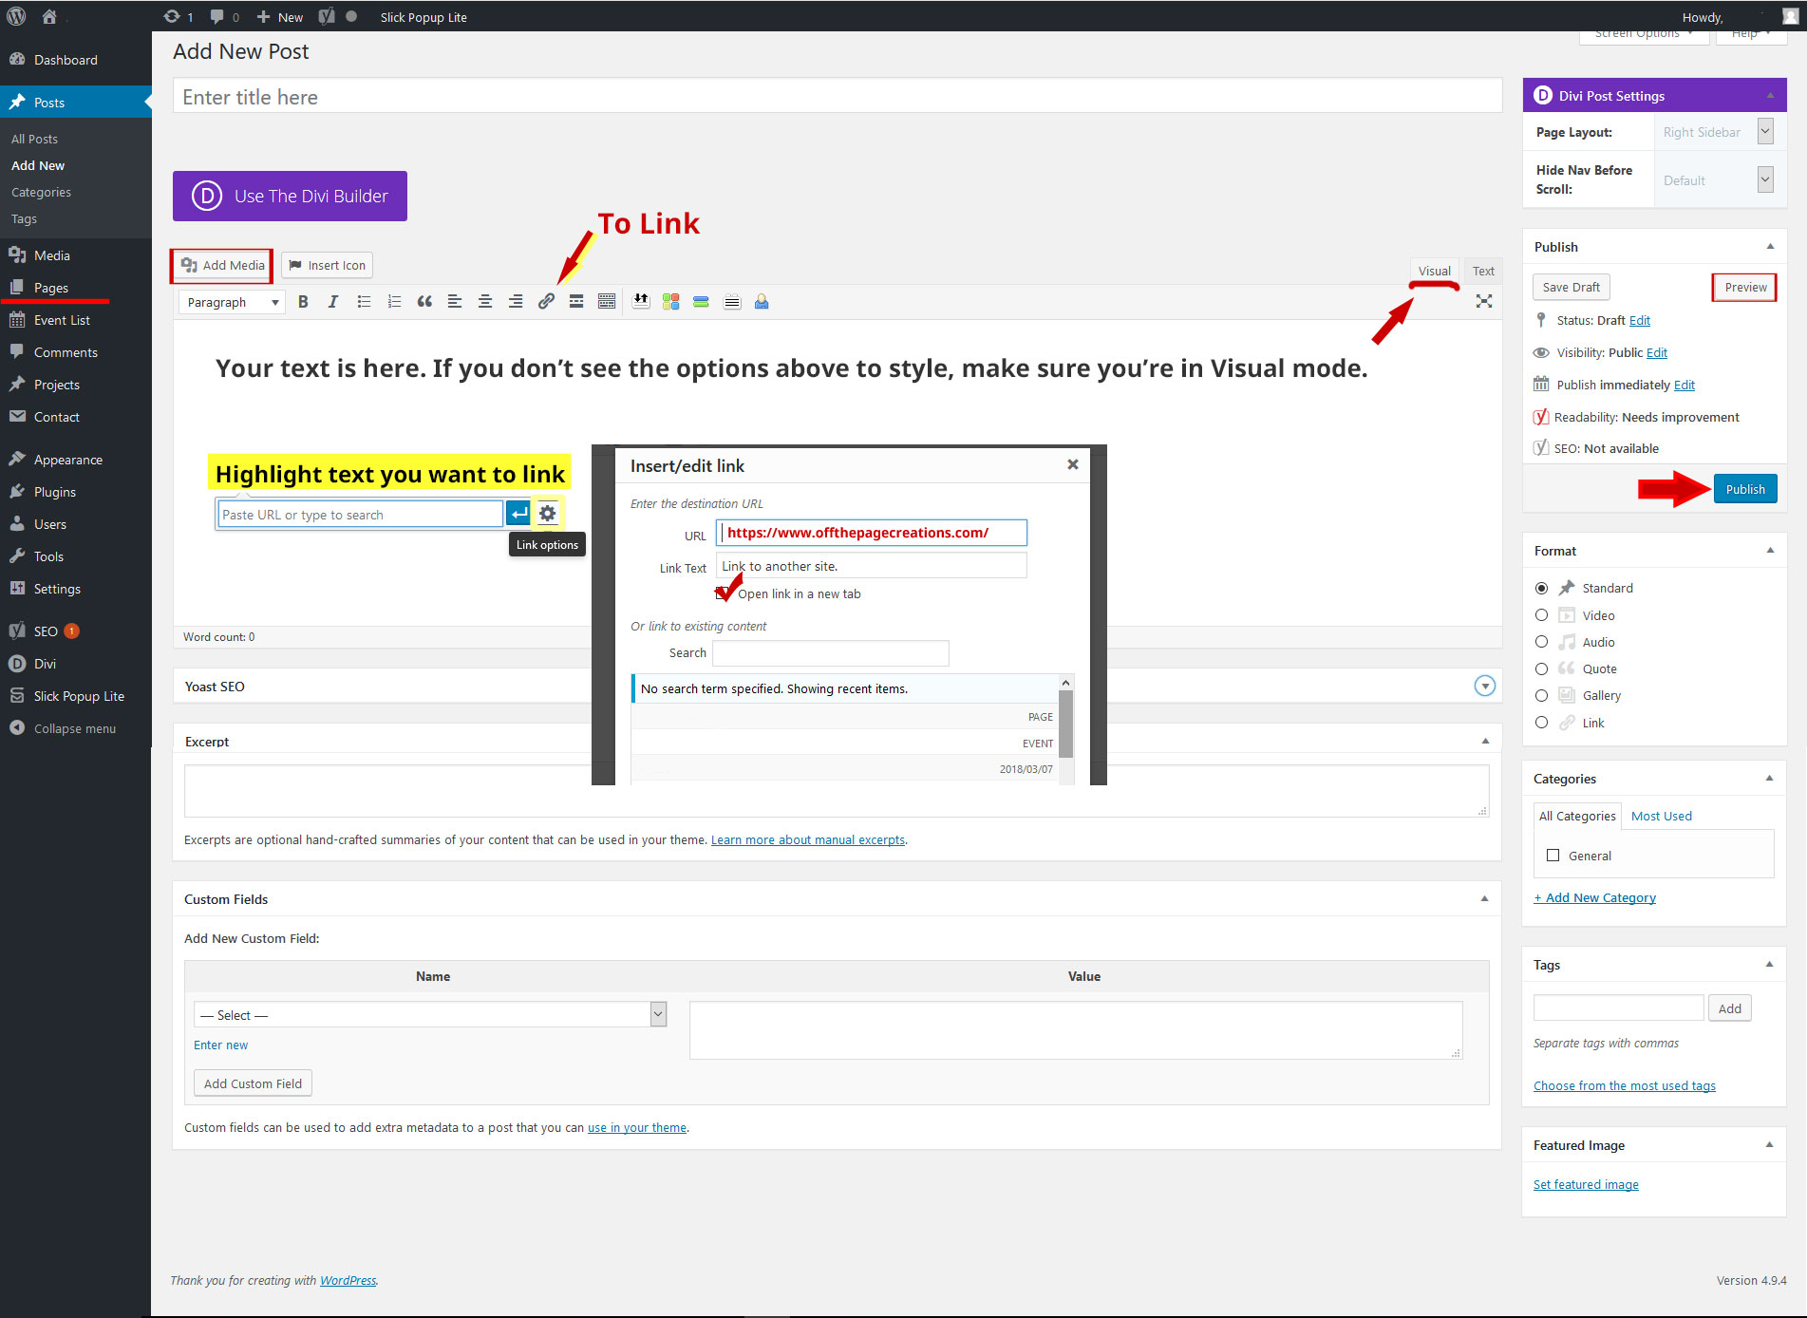Viewport: 1807px width, 1318px height.
Task: Click the blue Publish button
Action: tap(1745, 489)
